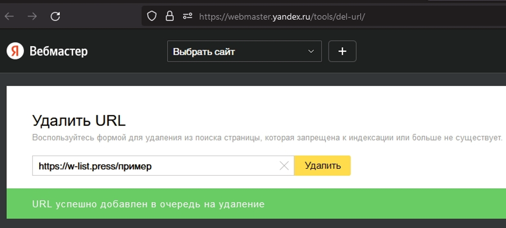506x228 pixels.
Task: Click the 'Удалить URL' page heading
Action: click(x=79, y=121)
